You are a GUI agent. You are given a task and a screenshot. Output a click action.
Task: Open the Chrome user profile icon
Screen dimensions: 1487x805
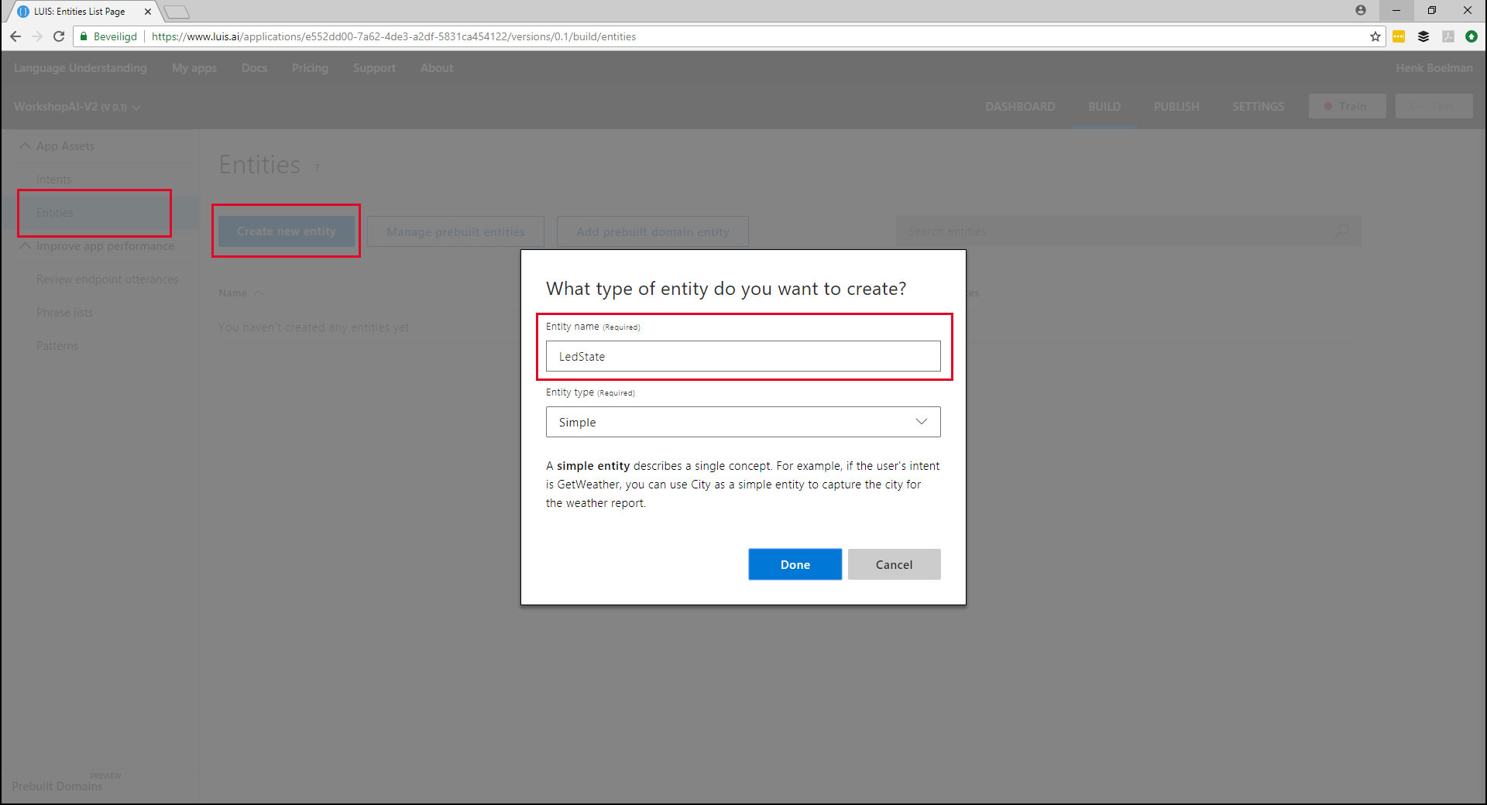(1361, 10)
